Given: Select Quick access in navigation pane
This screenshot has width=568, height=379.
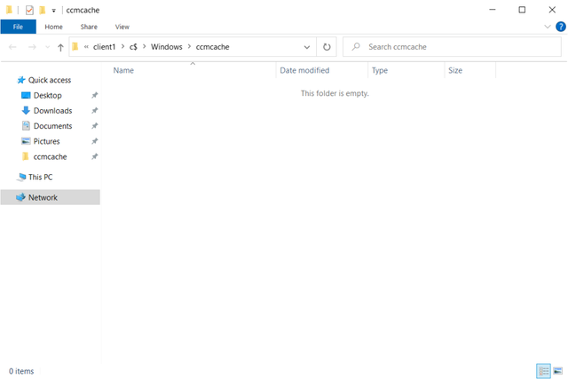Looking at the screenshot, I should coord(50,80).
